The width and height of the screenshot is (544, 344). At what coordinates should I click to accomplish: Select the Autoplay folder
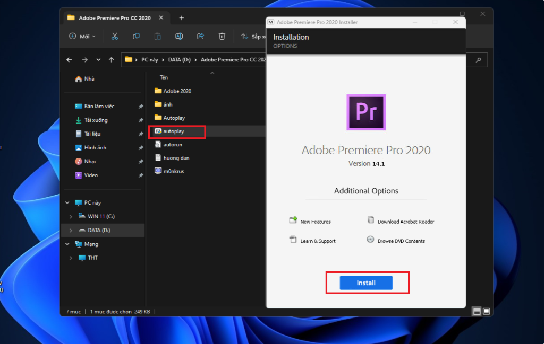click(169, 118)
